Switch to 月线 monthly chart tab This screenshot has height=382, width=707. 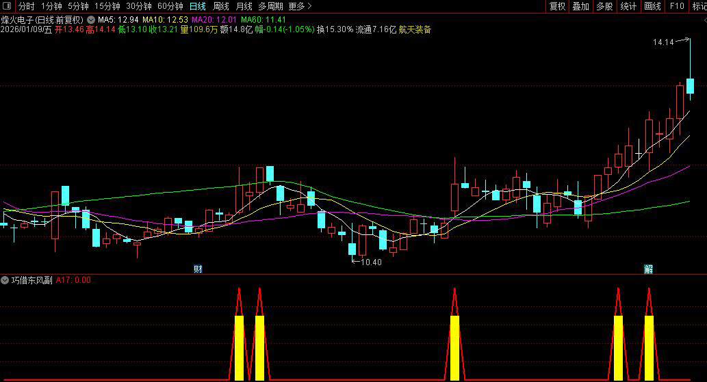pyautogui.click(x=244, y=6)
